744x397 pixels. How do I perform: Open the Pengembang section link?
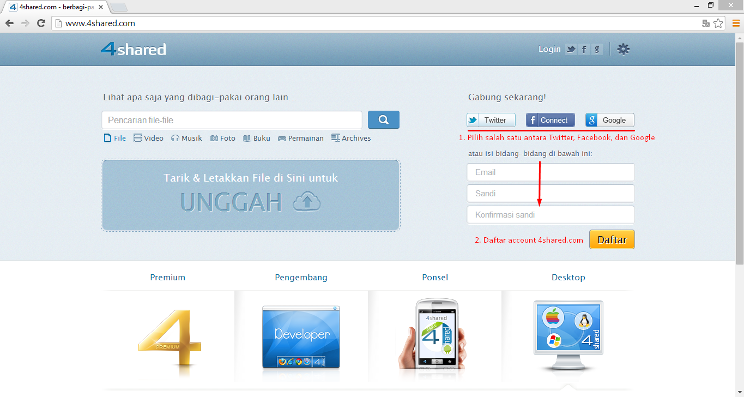click(301, 278)
